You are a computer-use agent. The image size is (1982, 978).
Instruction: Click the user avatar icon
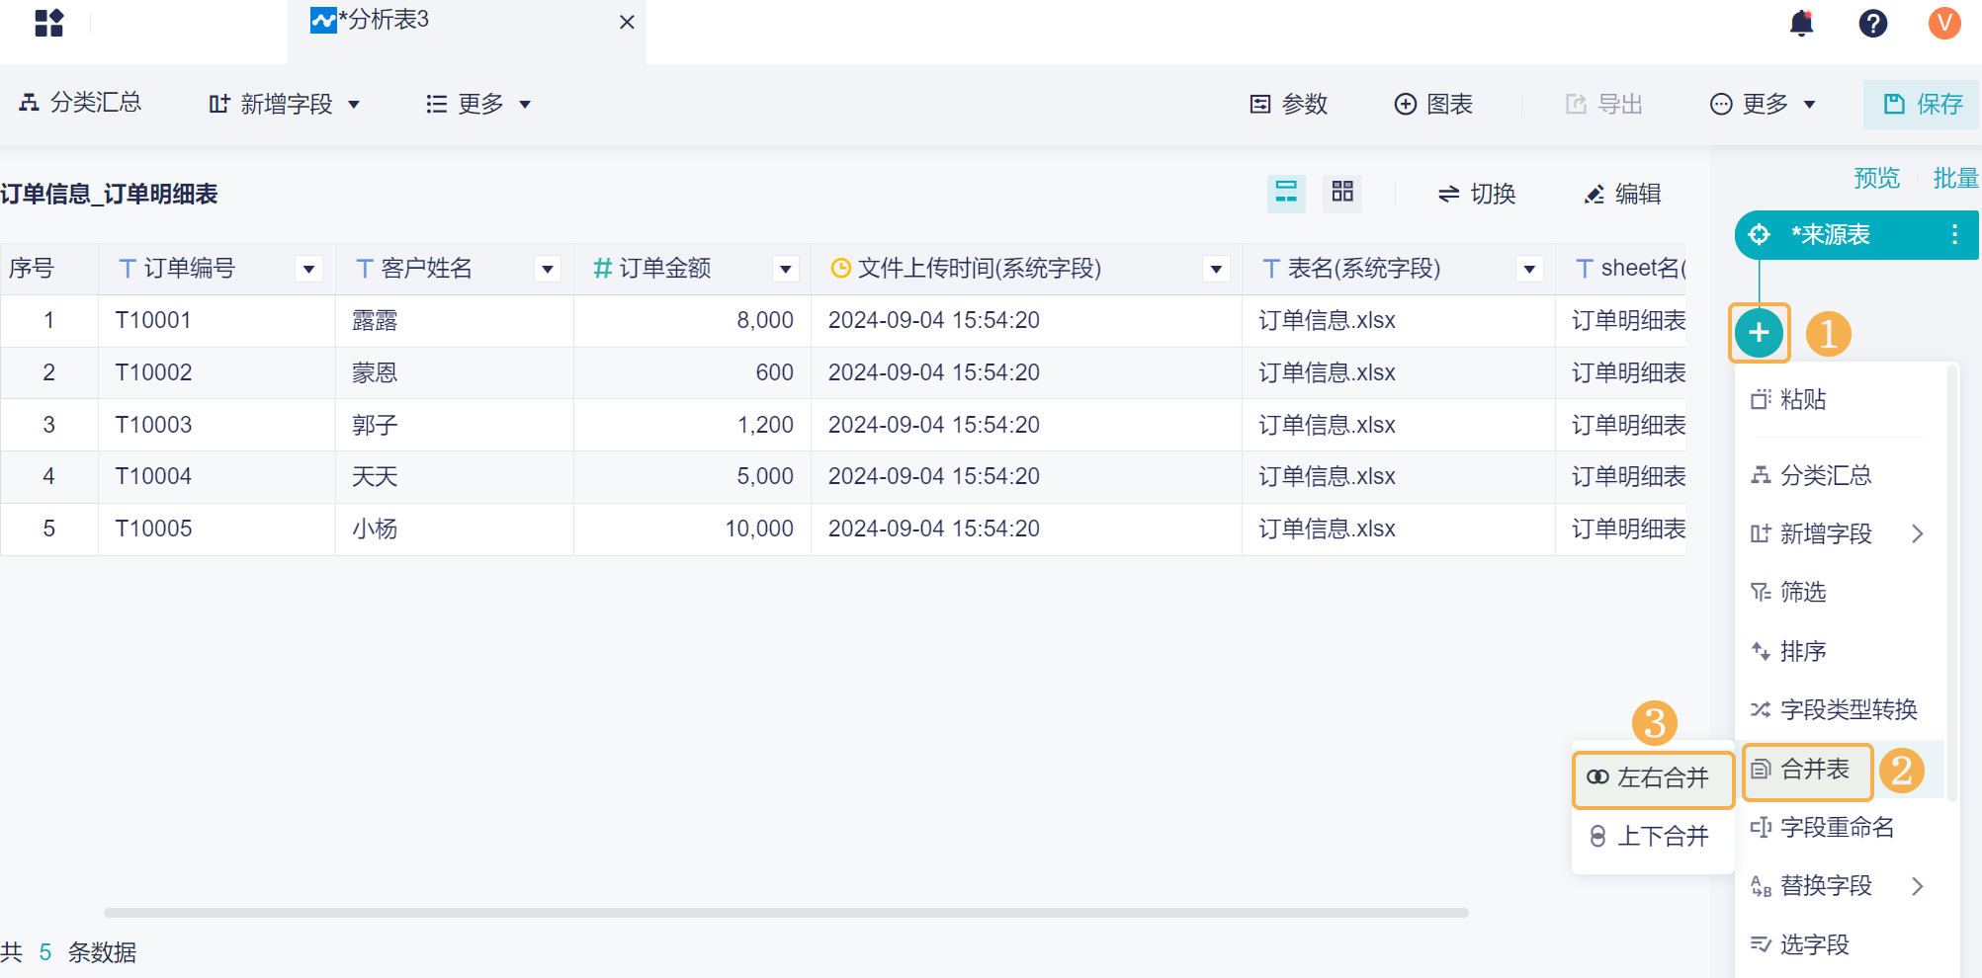tap(1943, 23)
